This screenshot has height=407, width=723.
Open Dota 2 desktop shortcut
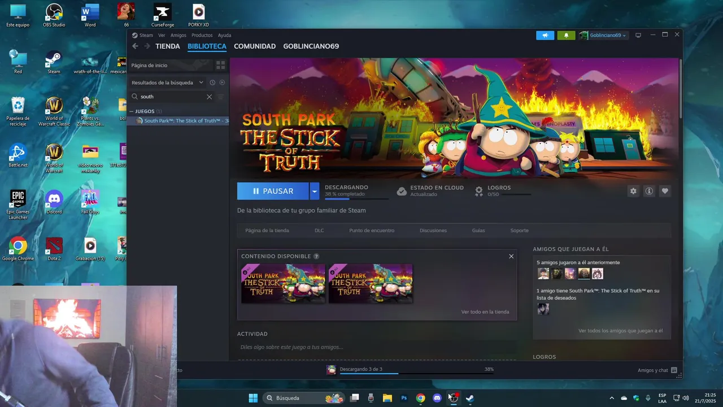(x=54, y=249)
